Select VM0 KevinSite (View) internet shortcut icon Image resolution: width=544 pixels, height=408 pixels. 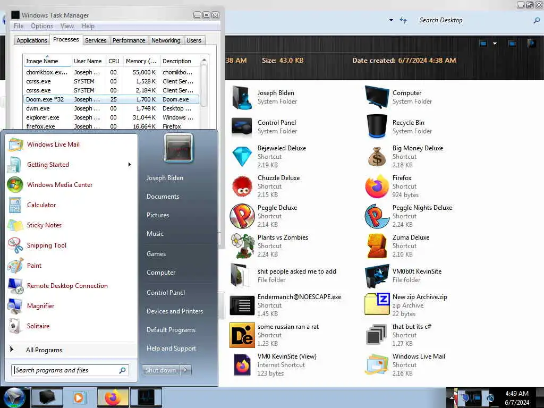[x=242, y=365]
